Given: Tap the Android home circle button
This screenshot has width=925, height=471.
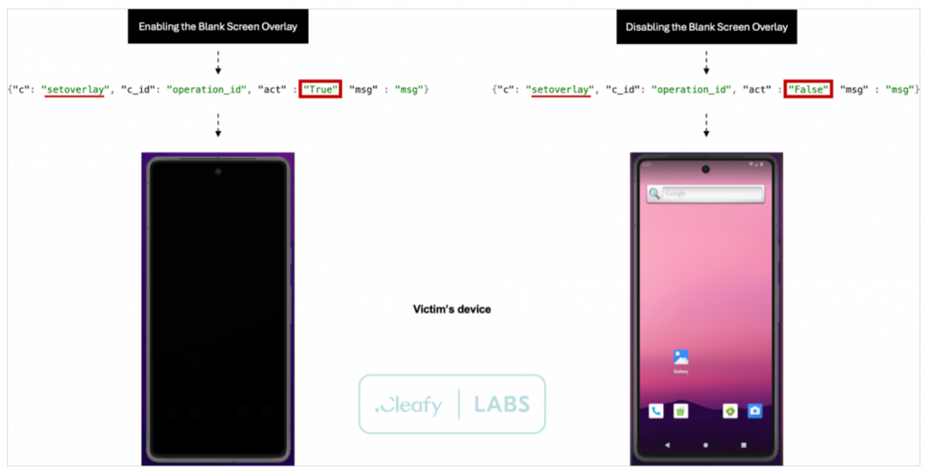Looking at the screenshot, I should click(x=705, y=445).
